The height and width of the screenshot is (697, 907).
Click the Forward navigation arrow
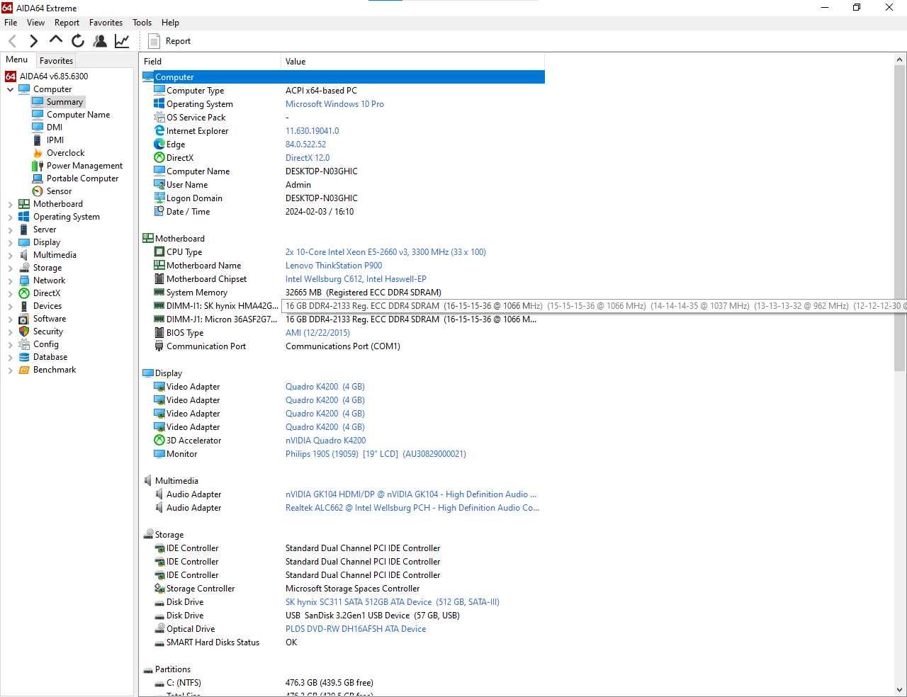(33, 41)
